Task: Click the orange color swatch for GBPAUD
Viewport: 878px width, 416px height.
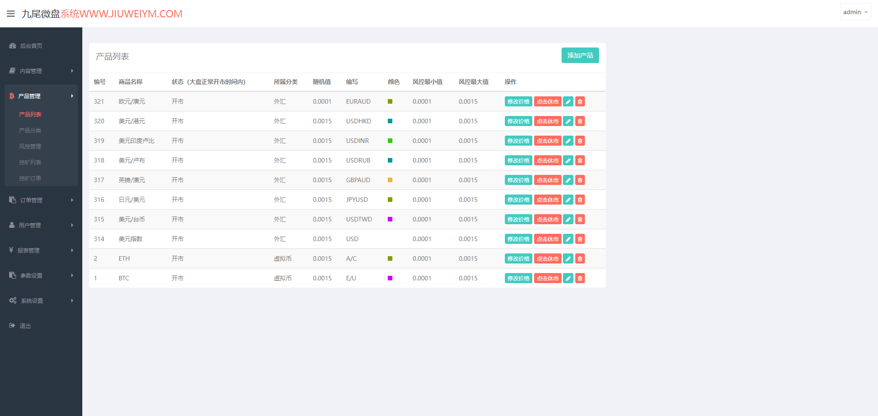Action: tap(390, 180)
